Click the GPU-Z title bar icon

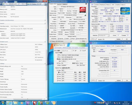point(50,1)
